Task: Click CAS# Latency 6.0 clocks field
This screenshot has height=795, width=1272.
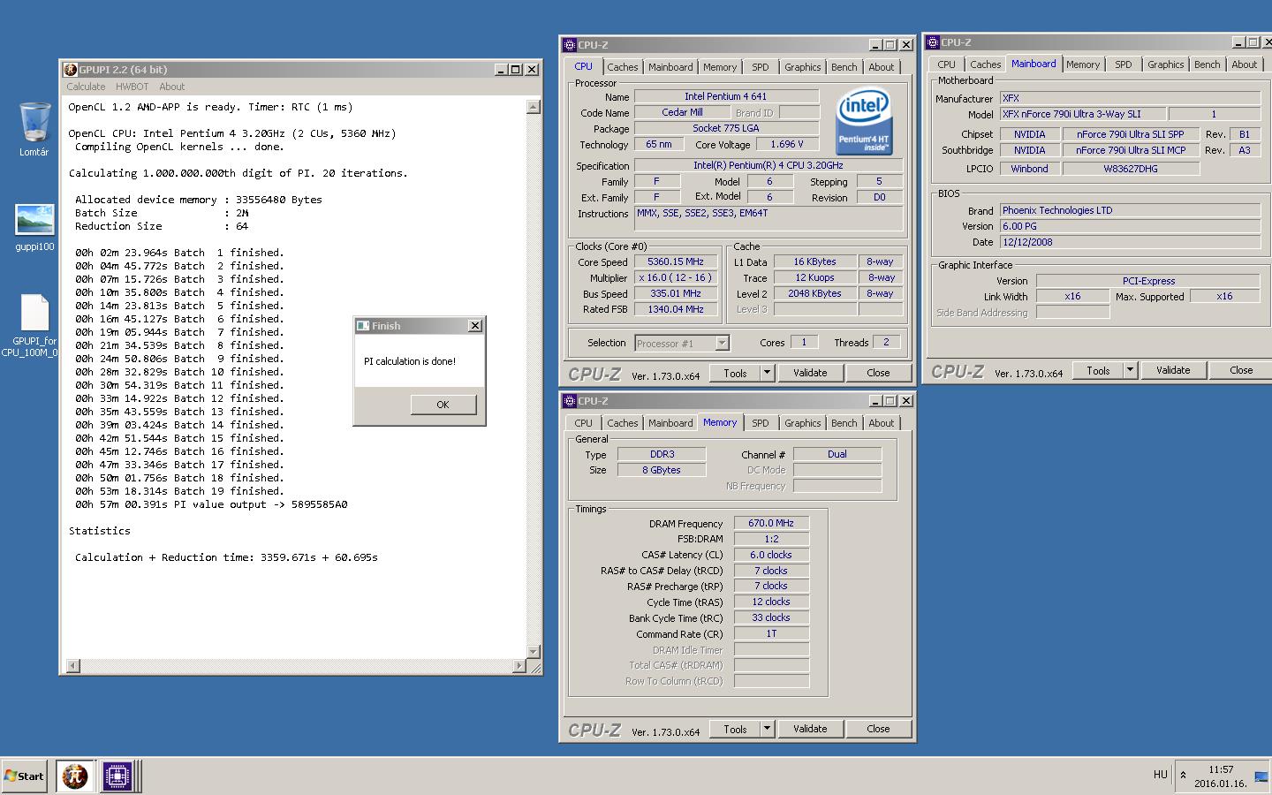Action: coord(771,555)
